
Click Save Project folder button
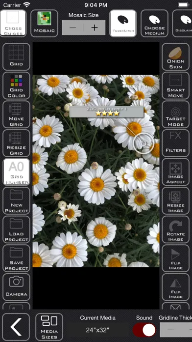point(16,258)
